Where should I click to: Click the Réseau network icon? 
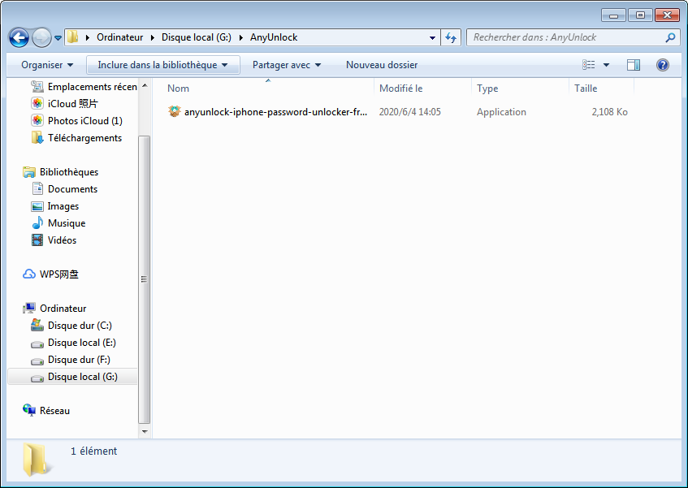29,410
